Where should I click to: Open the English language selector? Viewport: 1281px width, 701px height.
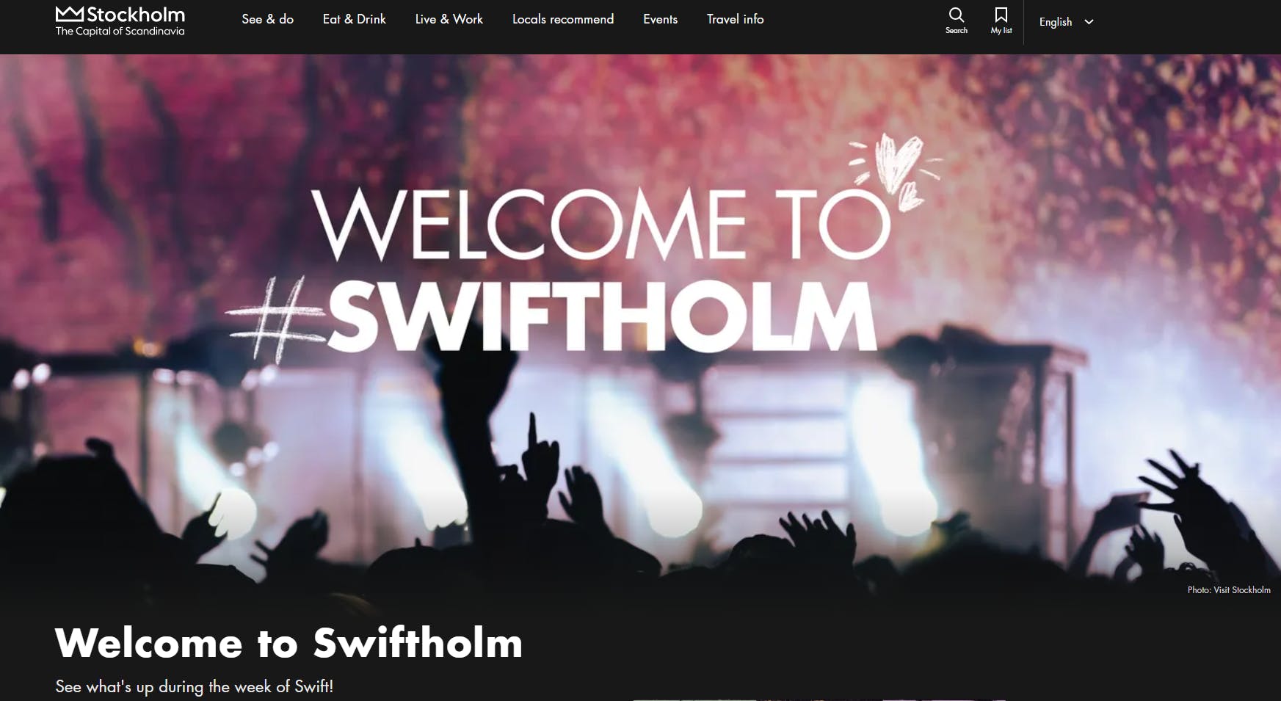[x=1066, y=22]
